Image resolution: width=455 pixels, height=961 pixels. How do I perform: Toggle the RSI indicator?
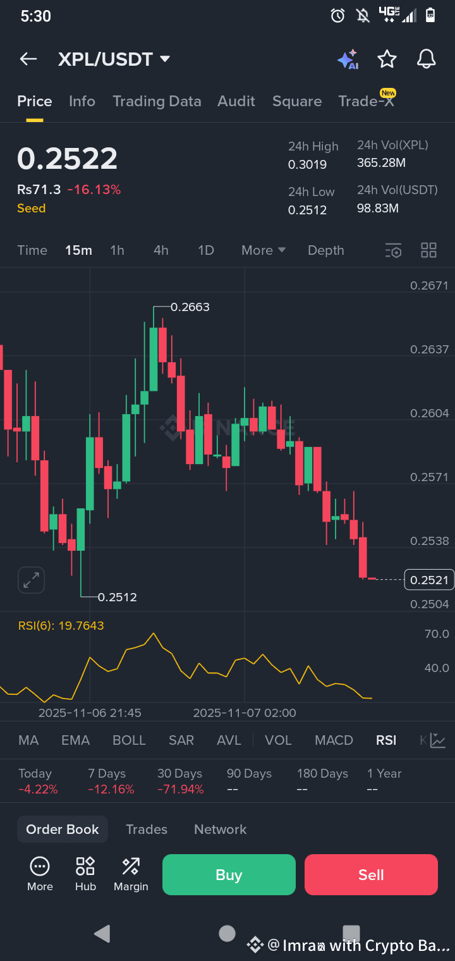[386, 740]
